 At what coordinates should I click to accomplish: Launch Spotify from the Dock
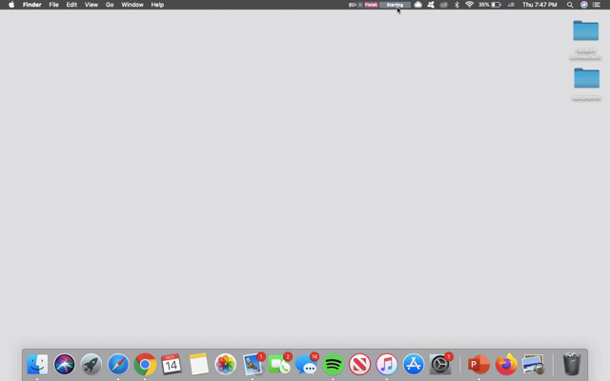(333, 364)
